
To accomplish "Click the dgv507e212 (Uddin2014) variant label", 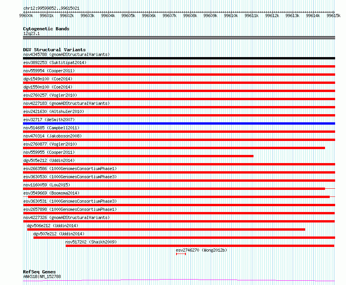I will pyautogui.click(x=59, y=234).
